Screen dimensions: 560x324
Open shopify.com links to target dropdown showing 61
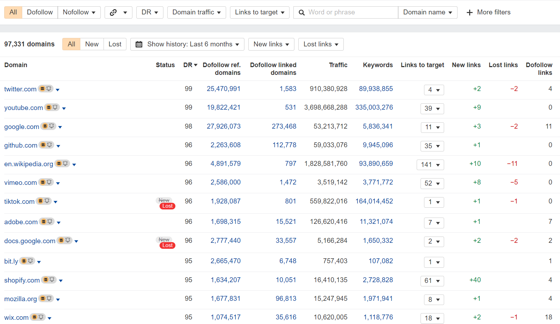point(432,281)
